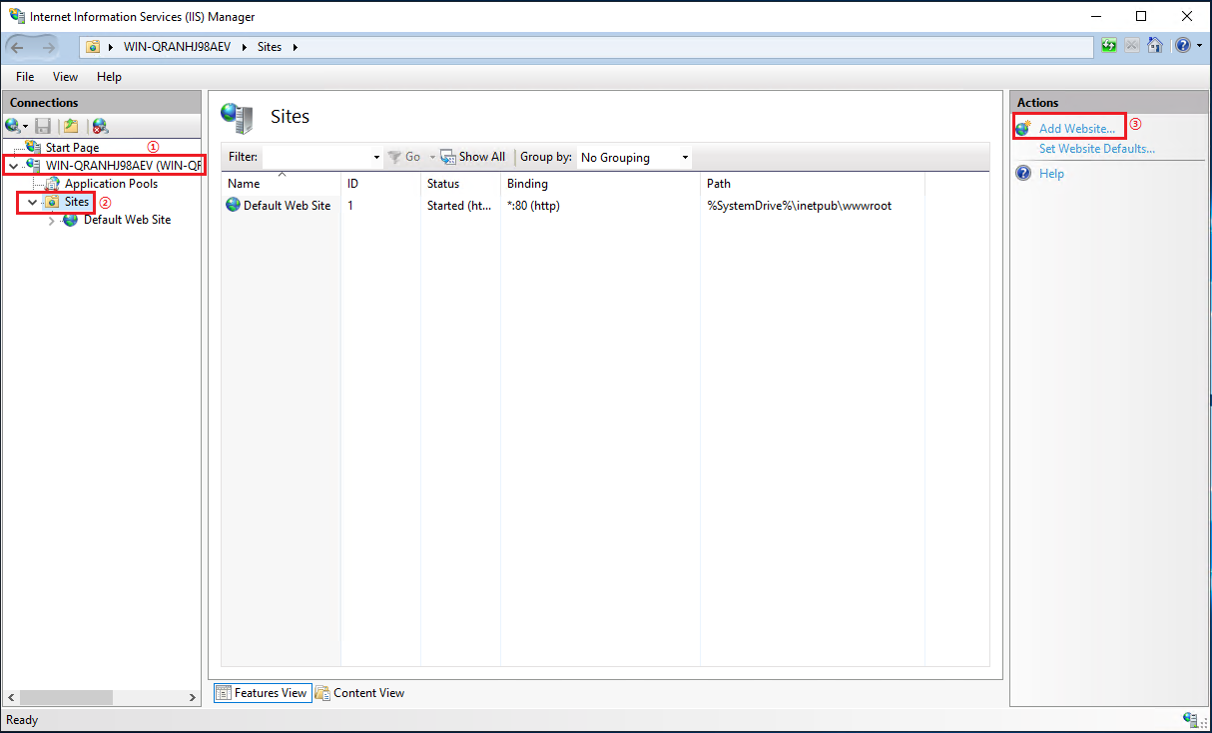Click inside the Filter text field
1212x733 pixels.
pos(316,158)
